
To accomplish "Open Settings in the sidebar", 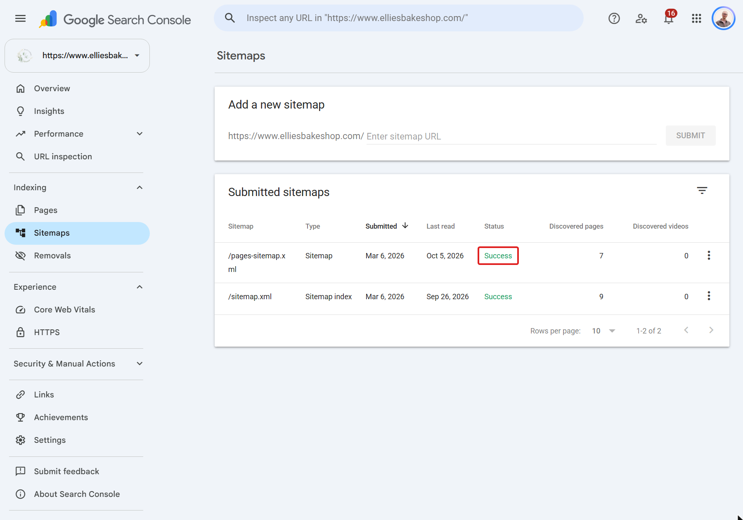I will click(77, 440).
